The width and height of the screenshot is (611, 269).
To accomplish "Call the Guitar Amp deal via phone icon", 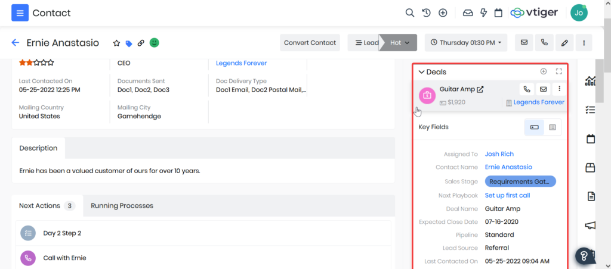I will click(x=526, y=89).
